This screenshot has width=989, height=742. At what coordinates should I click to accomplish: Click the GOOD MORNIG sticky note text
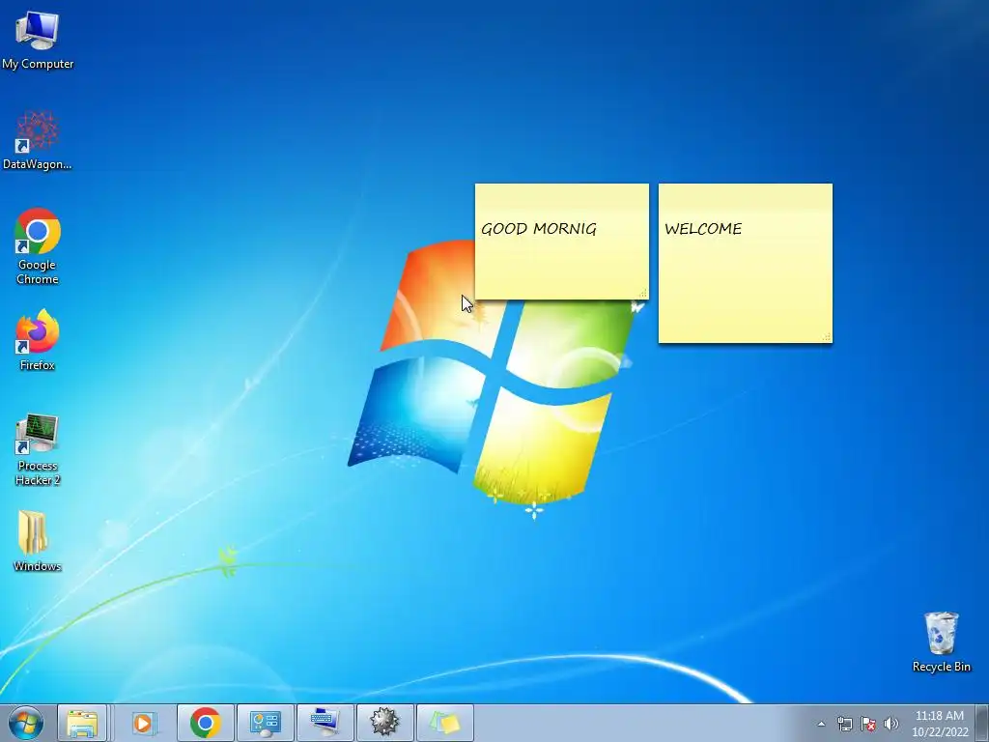(539, 228)
